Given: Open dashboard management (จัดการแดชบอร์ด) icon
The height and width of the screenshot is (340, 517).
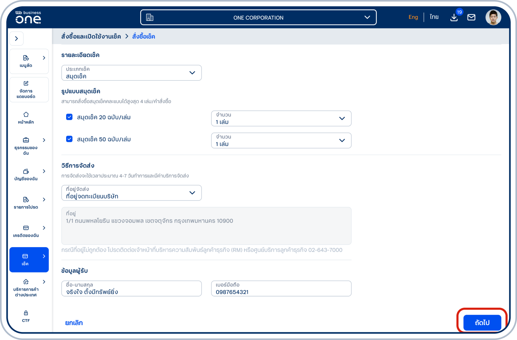Looking at the screenshot, I should (26, 90).
